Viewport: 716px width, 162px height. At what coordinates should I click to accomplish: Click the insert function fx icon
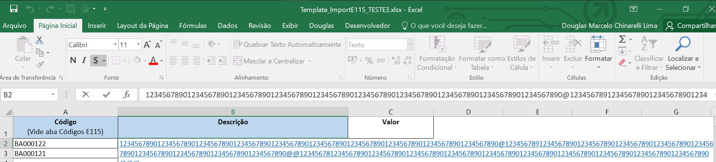point(127,94)
